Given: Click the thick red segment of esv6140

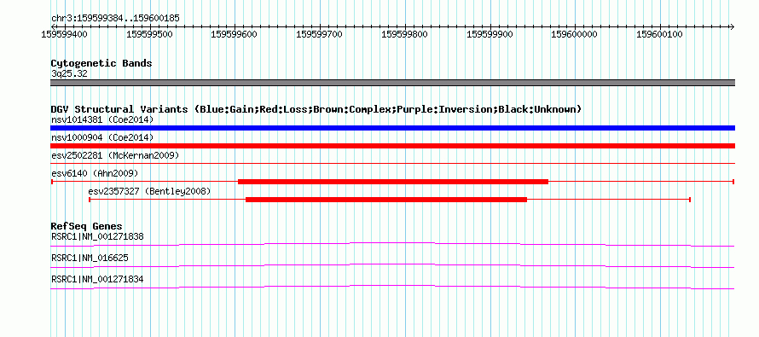Looking at the screenshot, I should pos(393,182).
